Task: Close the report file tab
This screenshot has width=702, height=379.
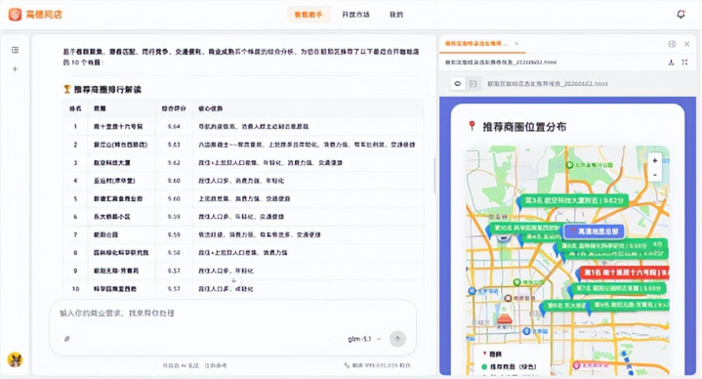Action: tap(516, 43)
